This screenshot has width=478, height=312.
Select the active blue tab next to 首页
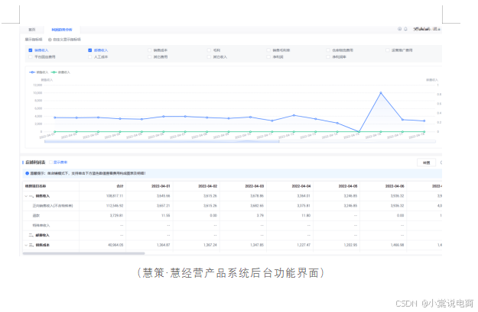point(62,30)
